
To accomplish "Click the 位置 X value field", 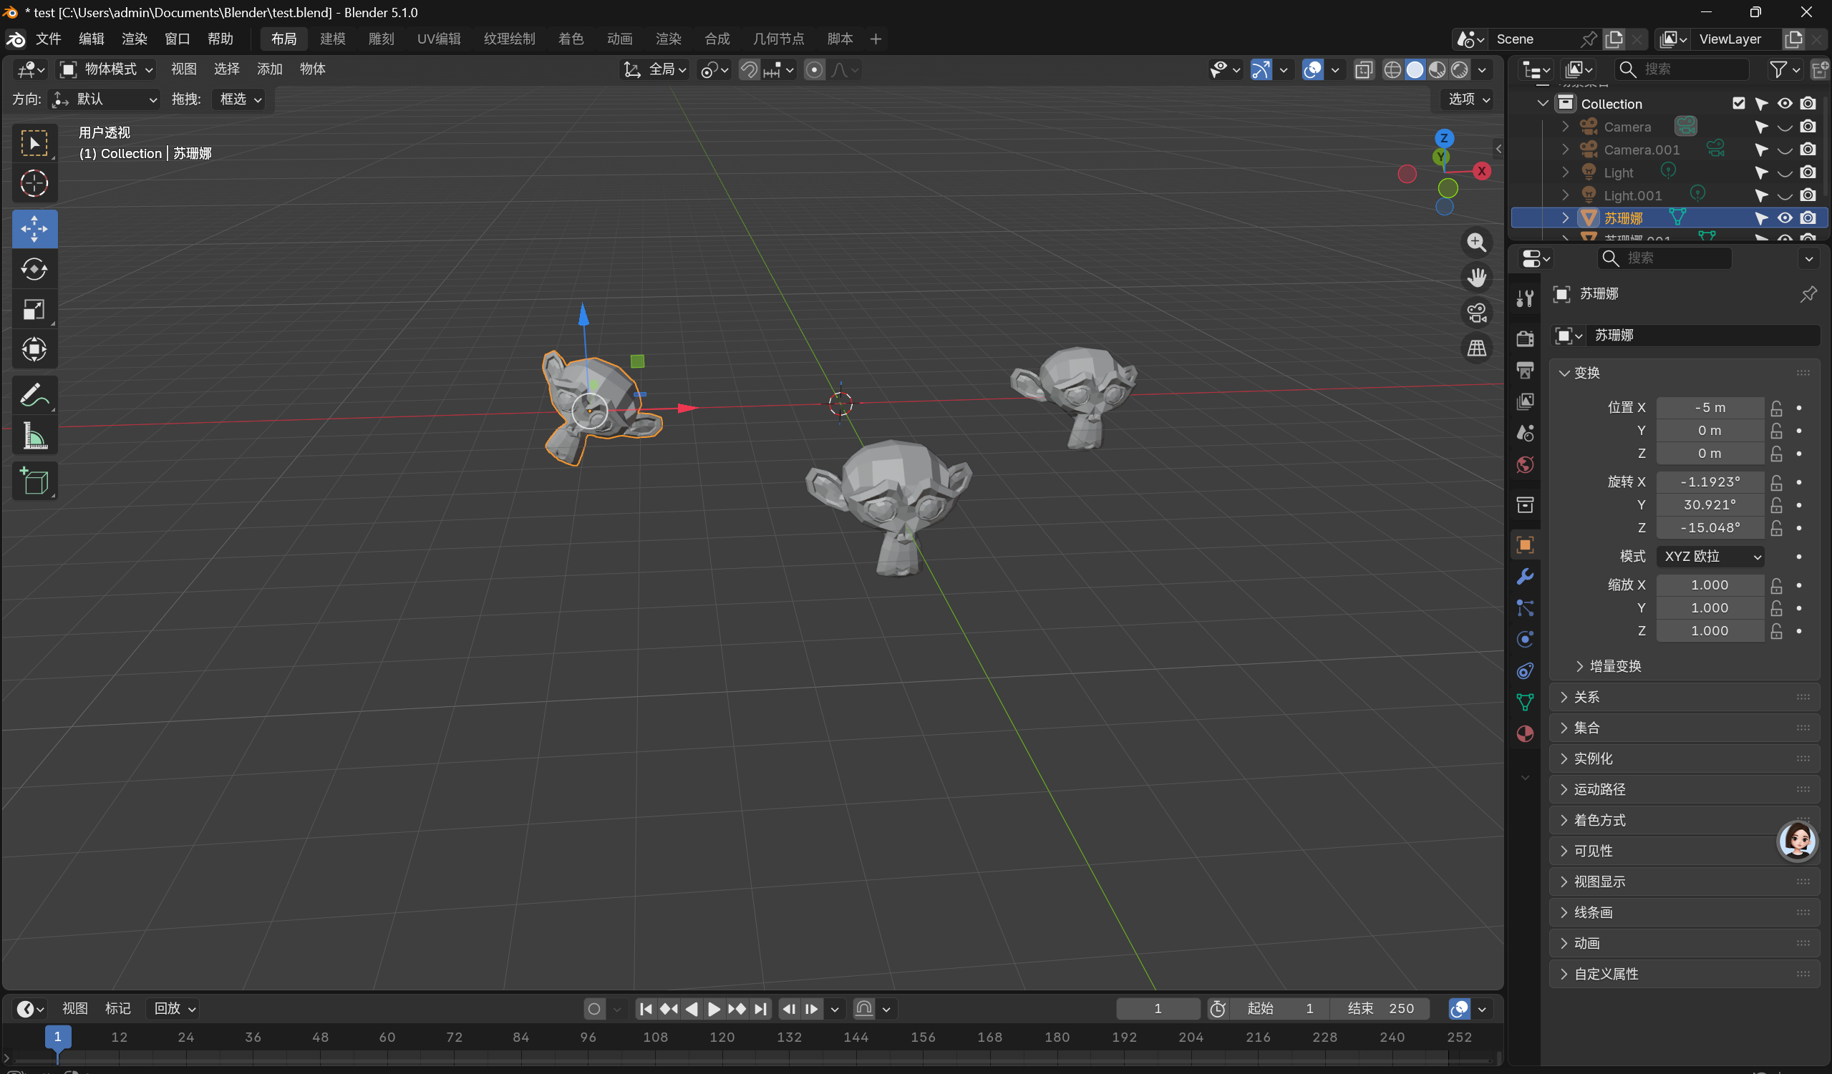I will (x=1709, y=408).
